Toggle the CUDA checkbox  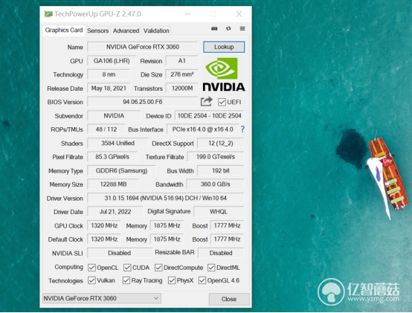point(127,268)
